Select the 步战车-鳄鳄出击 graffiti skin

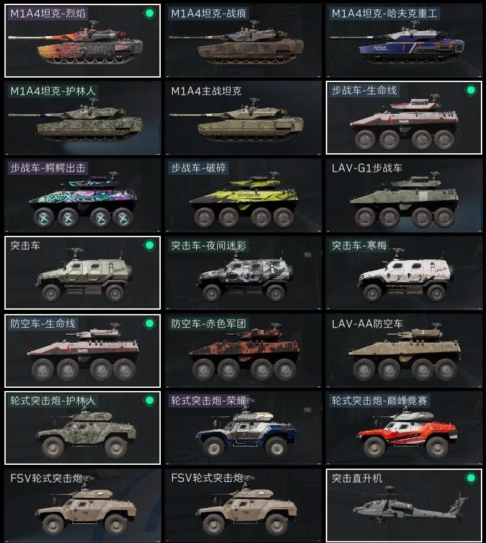point(83,195)
